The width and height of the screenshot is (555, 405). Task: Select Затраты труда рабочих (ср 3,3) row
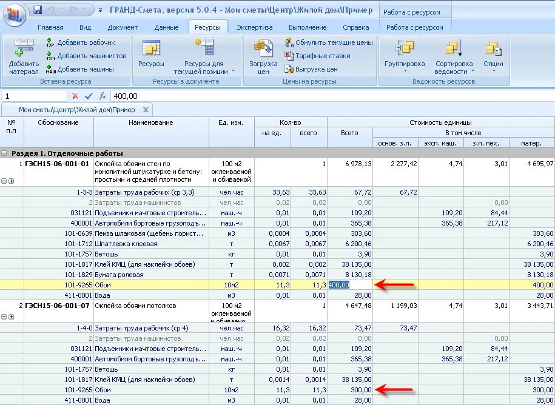tap(144, 192)
